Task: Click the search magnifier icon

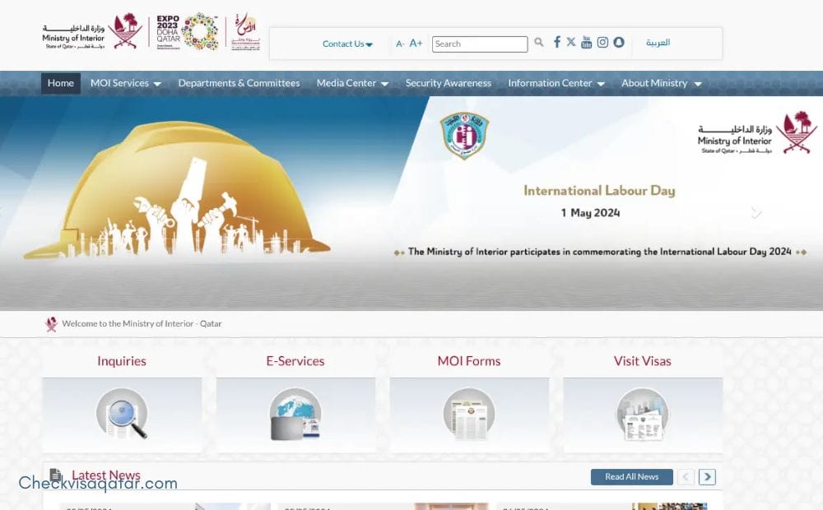Action: coord(539,43)
